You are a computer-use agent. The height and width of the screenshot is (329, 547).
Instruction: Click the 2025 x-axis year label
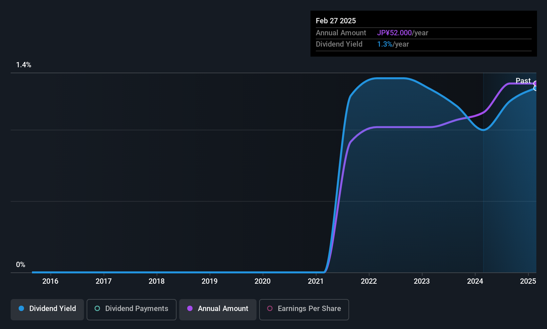point(528,281)
